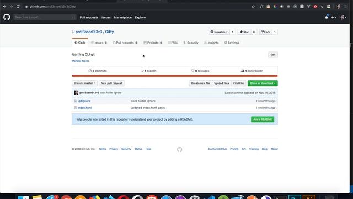Fork the Gitty repository
Image resolution: width=353 pixels, height=199 pixels.
265,32
